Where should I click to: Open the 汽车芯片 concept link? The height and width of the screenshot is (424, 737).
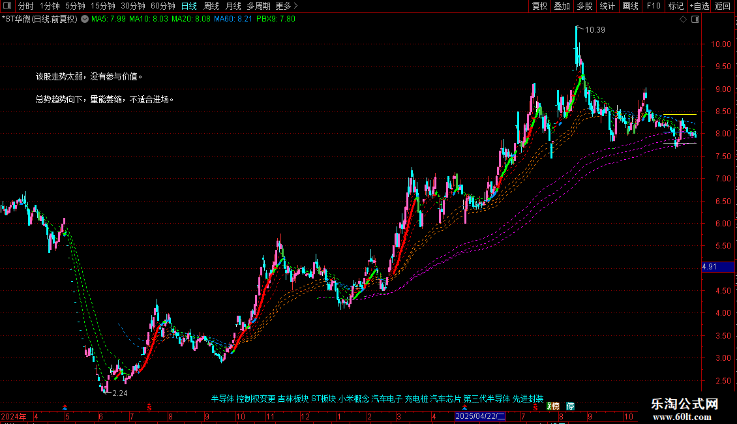pyautogui.click(x=445, y=399)
